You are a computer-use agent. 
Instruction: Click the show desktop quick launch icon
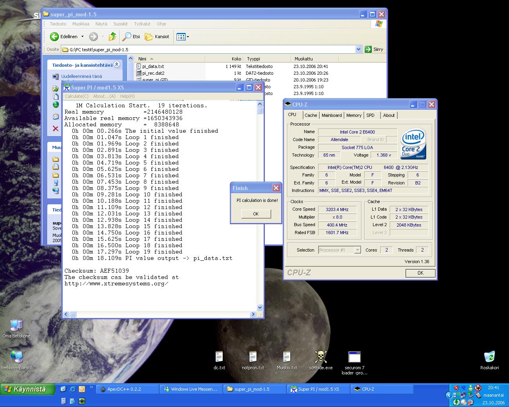tap(63, 389)
